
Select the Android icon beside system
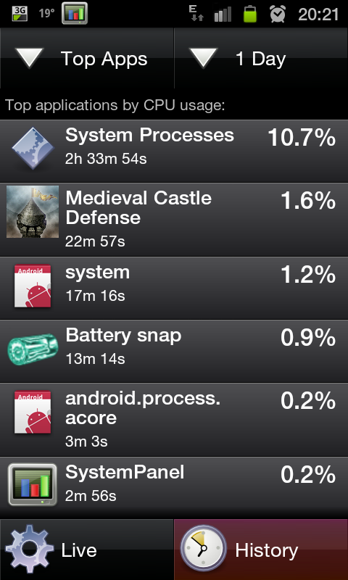pos(33,286)
